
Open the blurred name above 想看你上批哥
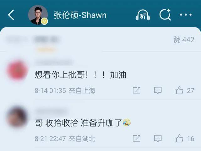[x=54, y=62]
